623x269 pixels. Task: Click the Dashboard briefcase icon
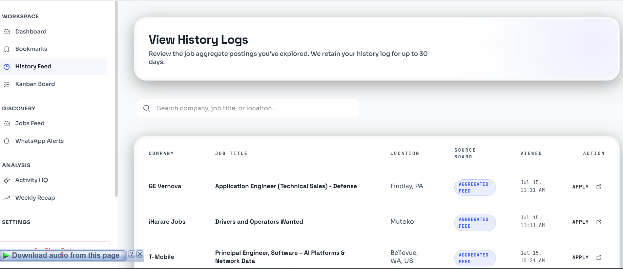pyautogui.click(x=6, y=31)
